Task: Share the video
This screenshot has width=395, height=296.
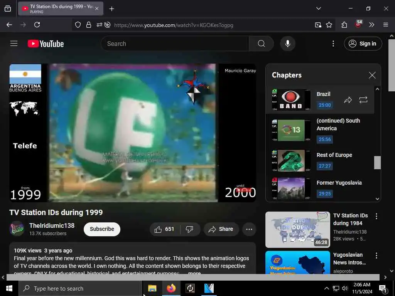Action: tap(221, 229)
